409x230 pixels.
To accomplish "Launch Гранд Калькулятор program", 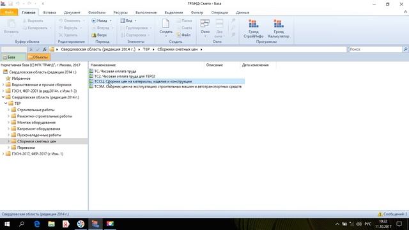I will (279, 29).
